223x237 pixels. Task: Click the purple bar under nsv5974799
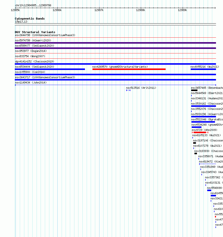pos(115,43)
